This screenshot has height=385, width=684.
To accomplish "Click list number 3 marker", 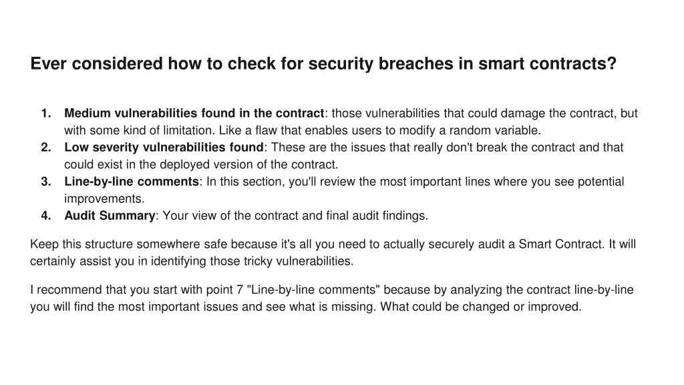I will coord(46,182).
